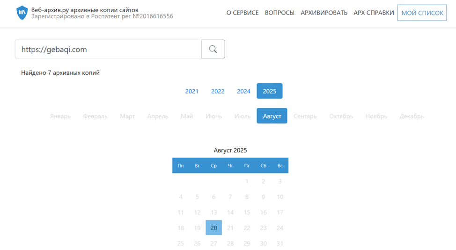Select the Январь month

[60, 116]
